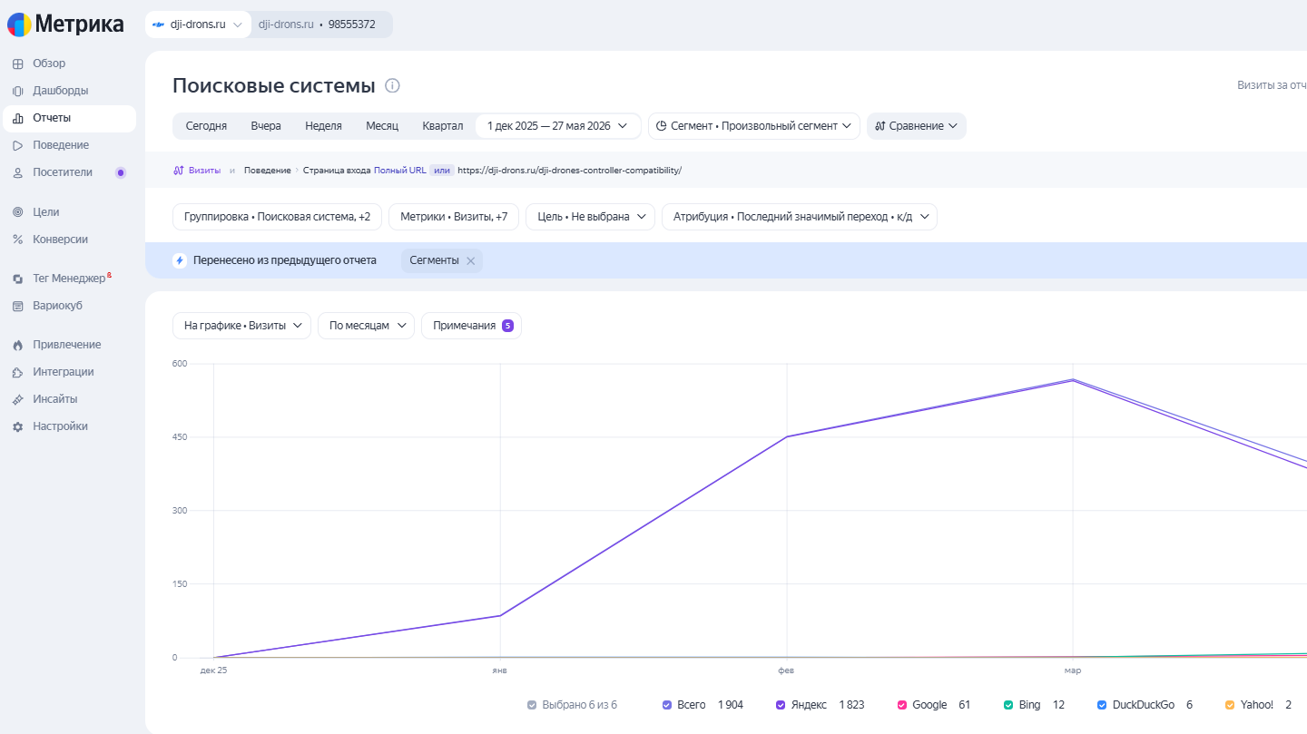This screenshot has width=1307, height=734.
Task: Click the Поисковые системы heading
Action: 274,86
